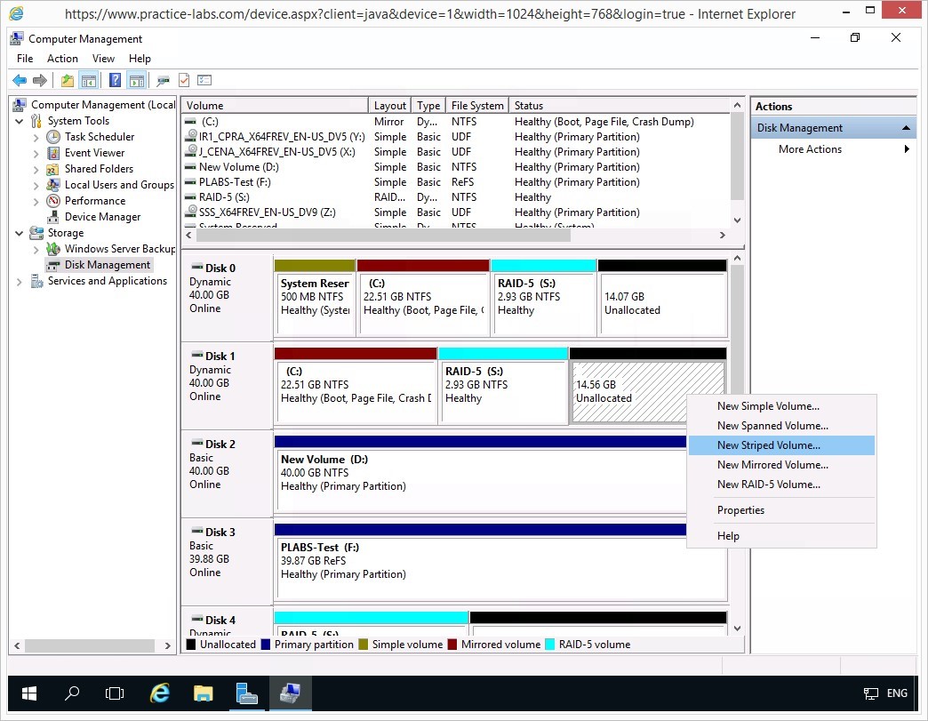928x721 pixels.
Task: Collapse the Storage tree node
Action: coord(20,233)
